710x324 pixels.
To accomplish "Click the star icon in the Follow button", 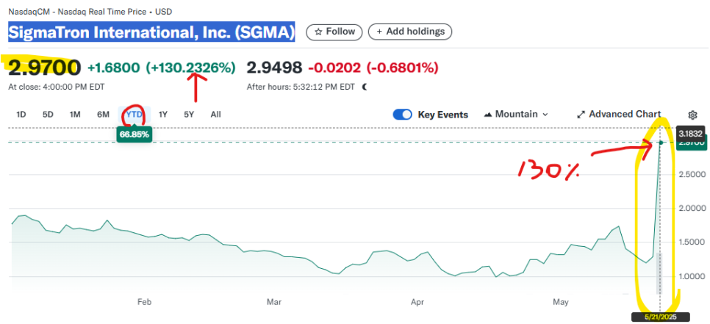I will pos(318,32).
